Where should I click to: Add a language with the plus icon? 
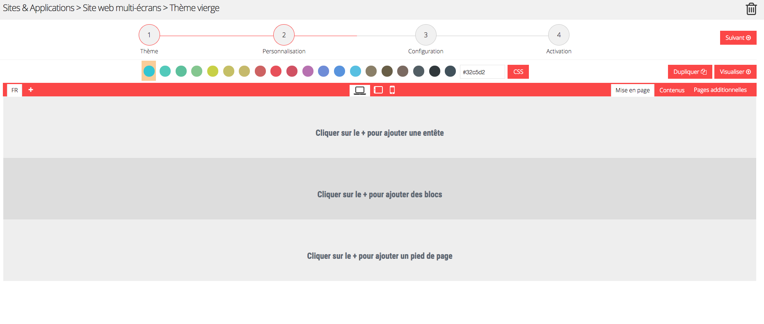[31, 90]
